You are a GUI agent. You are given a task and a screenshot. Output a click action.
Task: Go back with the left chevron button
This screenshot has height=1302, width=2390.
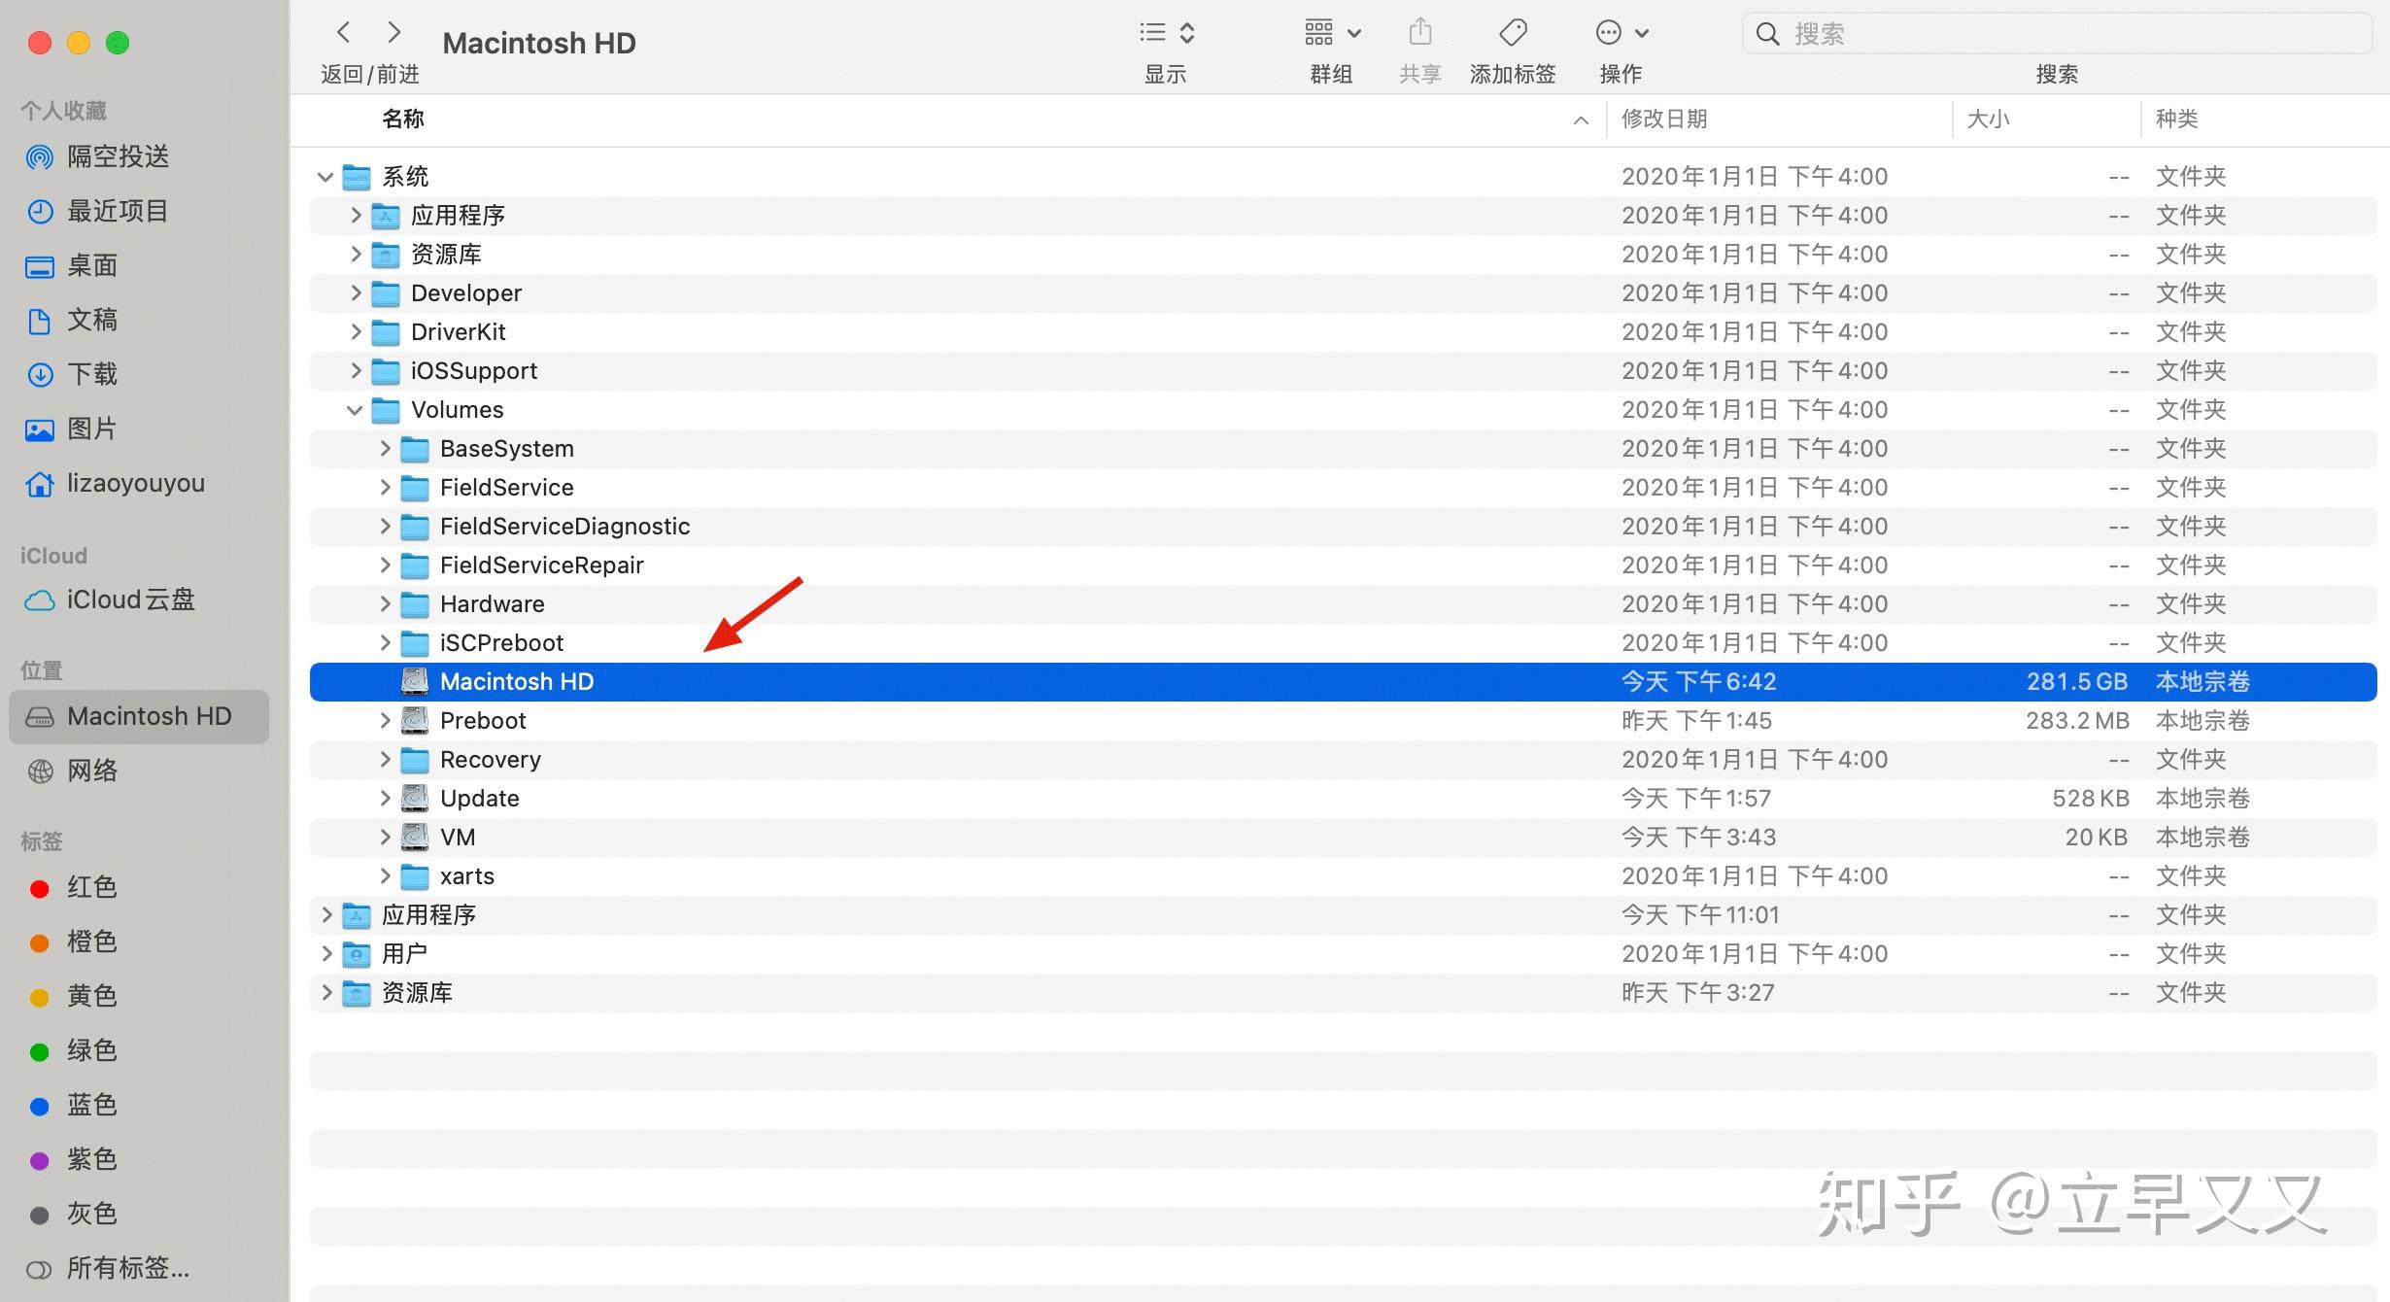[x=343, y=32]
